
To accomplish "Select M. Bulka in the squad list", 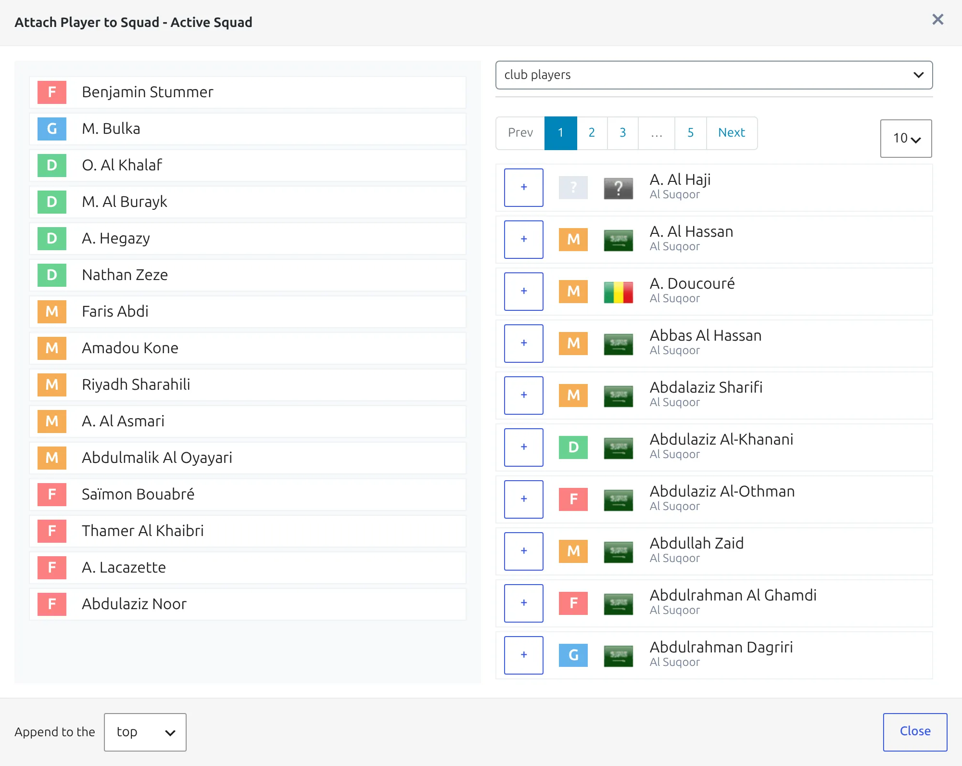I will (x=248, y=129).
